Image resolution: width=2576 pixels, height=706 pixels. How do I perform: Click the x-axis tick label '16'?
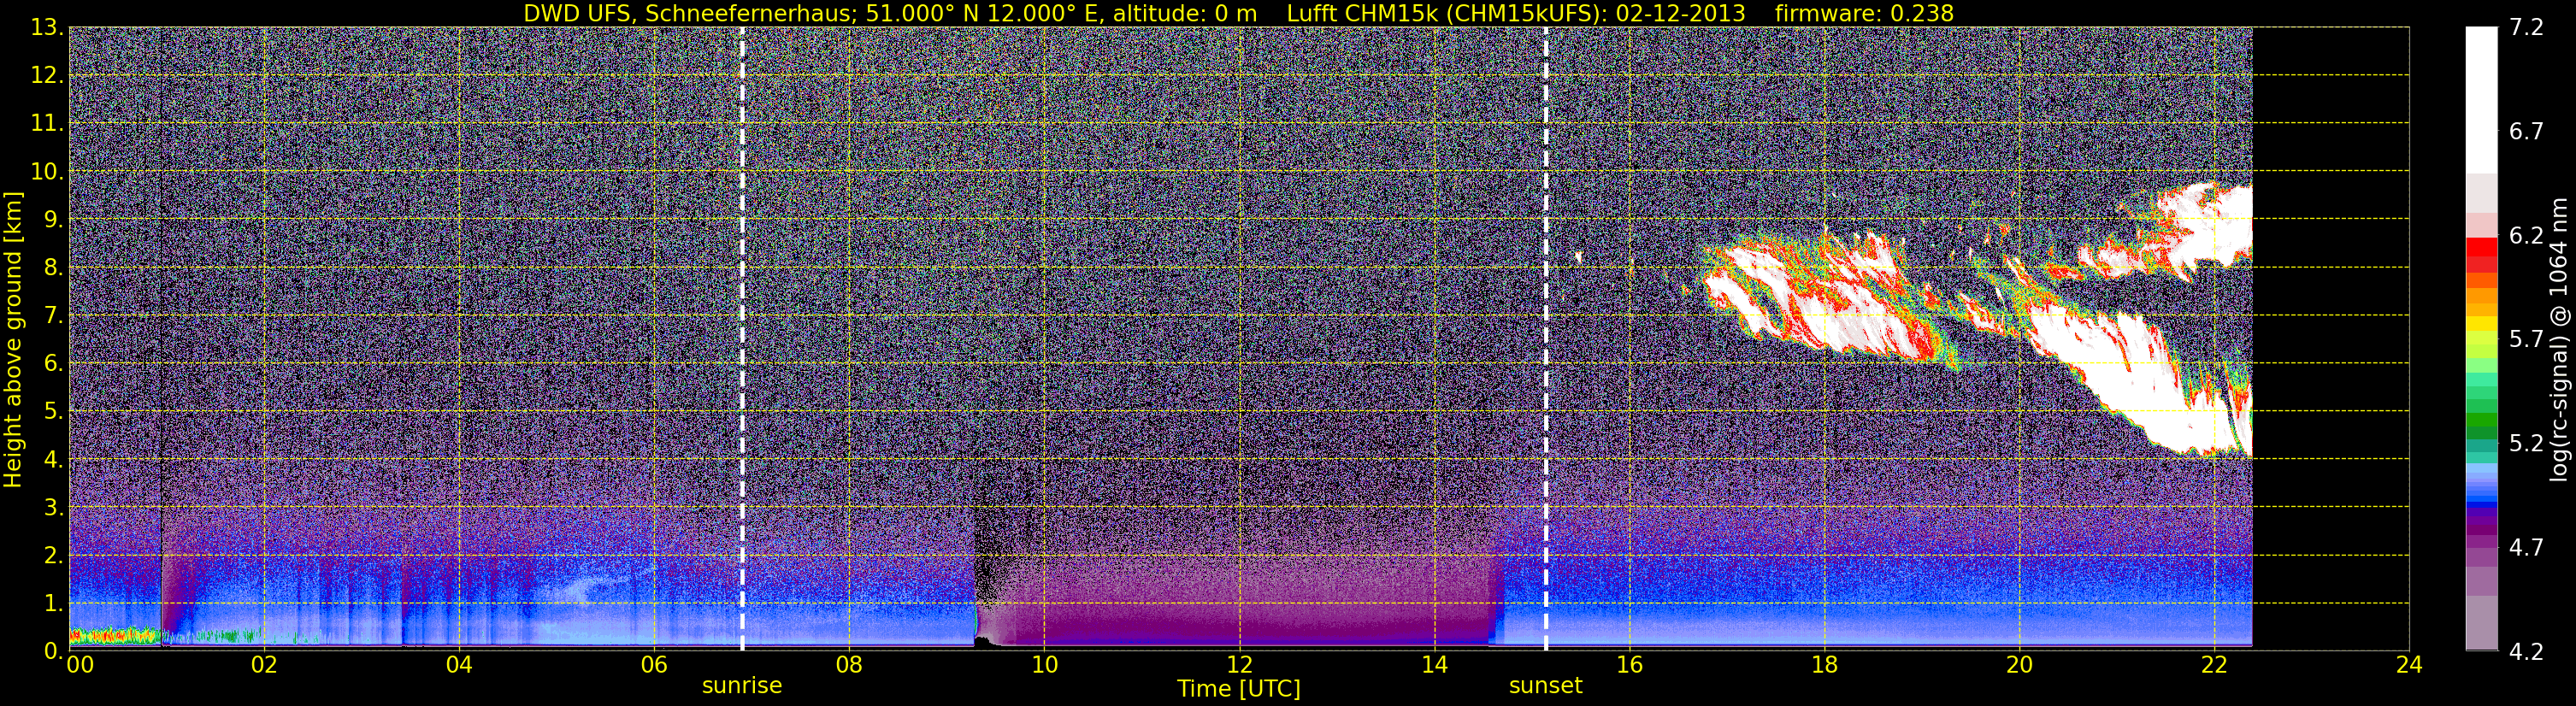pos(1629,665)
